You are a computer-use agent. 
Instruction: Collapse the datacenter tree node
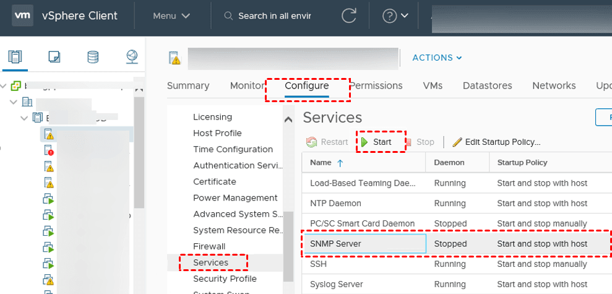click(14, 102)
